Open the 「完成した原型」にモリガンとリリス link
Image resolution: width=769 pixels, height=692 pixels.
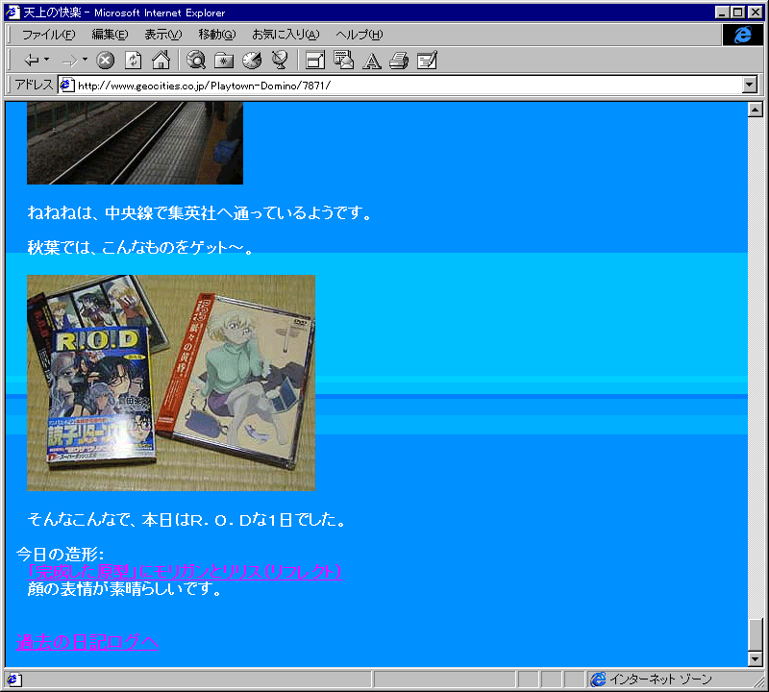click(x=185, y=571)
